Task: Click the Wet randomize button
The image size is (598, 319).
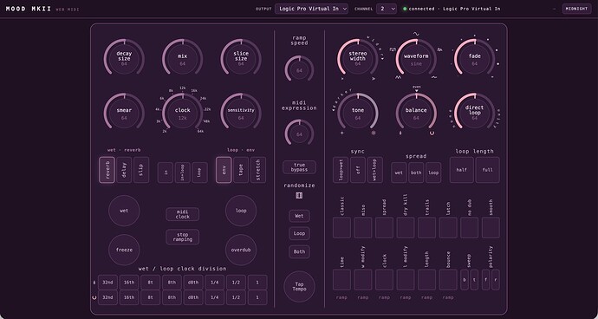Action: coord(299,216)
